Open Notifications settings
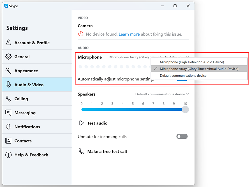 (x=37, y=127)
